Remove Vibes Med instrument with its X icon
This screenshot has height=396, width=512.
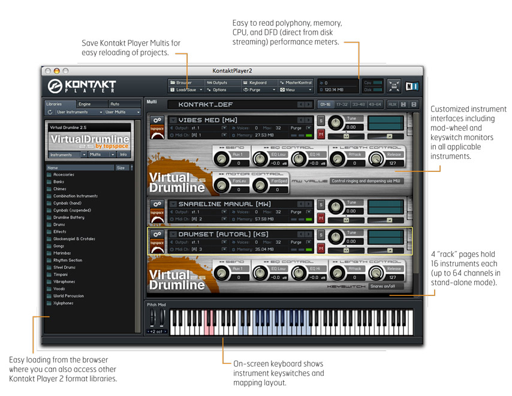(410, 116)
